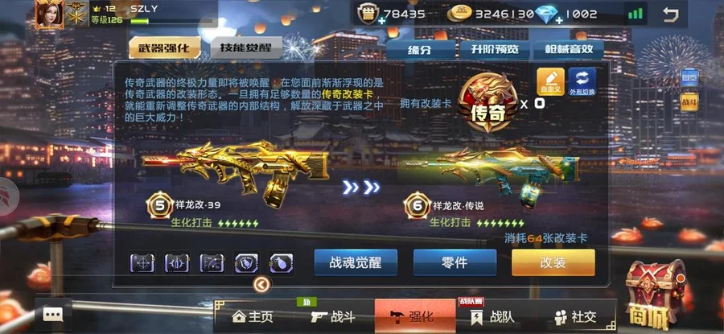Open the 升阶预览 upgrade preview
724x334 pixels.
coord(495,49)
